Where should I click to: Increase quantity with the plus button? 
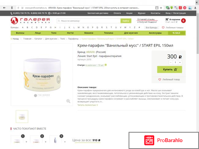[180, 62]
